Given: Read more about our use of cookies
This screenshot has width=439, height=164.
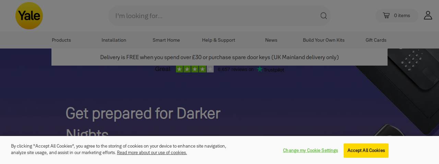Looking at the screenshot, I should pos(152,153).
